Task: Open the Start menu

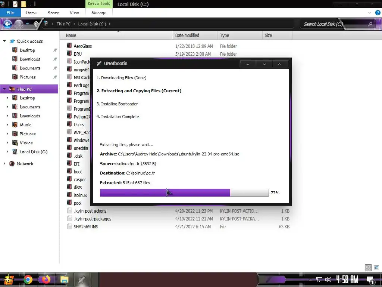Action: pyautogui.click(x=9, y=280)
